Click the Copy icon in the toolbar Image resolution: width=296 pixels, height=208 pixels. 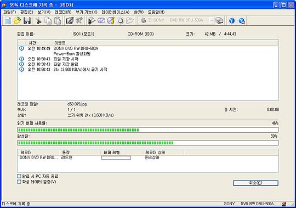(48, 21)
